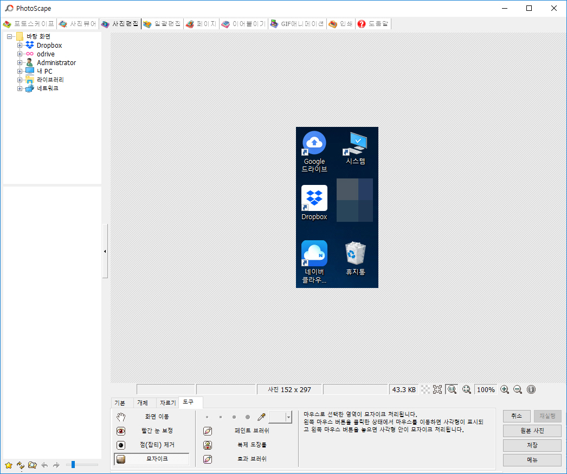This screenshot has height=474, width=567.
Task: Collapse the 바탕 화면 tree node
Action: [x=9, y=36]
